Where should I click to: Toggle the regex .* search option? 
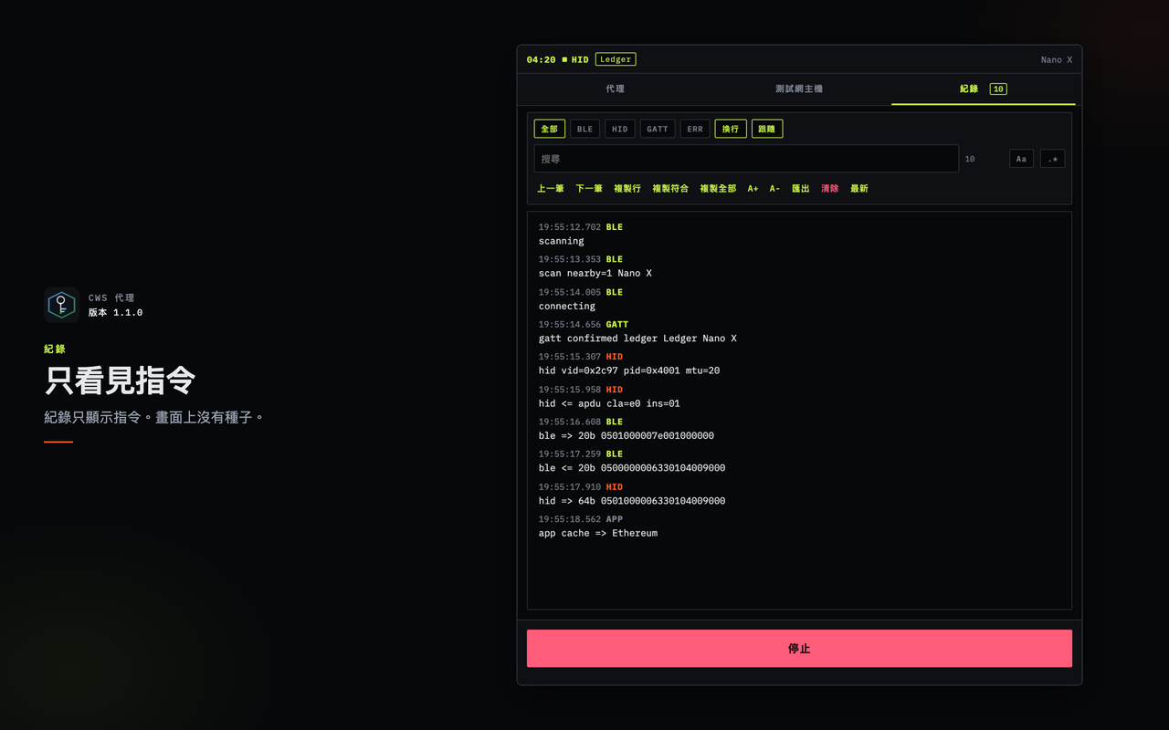[x=1052, y=159]
